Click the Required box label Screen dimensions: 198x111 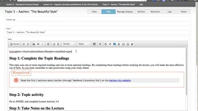21,72
